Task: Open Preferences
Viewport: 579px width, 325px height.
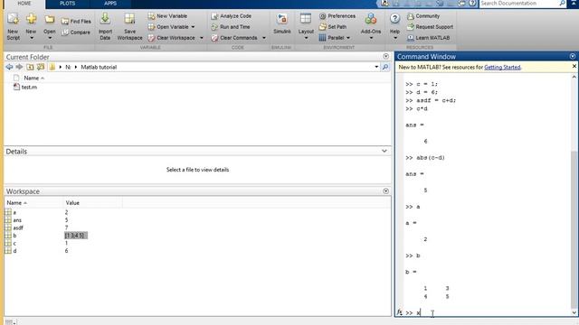Action: click(x=337, y=16)
